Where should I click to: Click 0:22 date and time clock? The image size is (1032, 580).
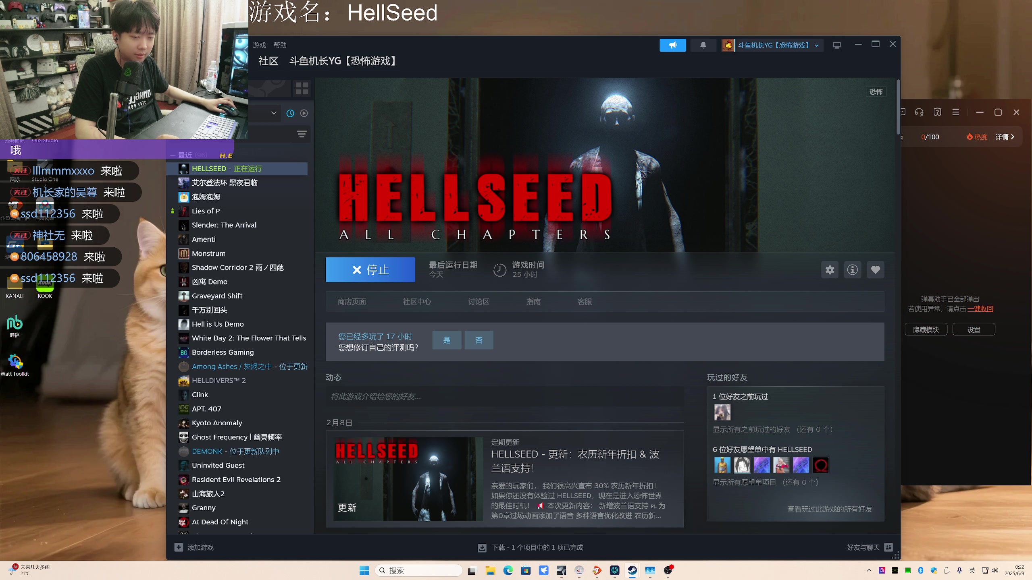click(1014, 570)
